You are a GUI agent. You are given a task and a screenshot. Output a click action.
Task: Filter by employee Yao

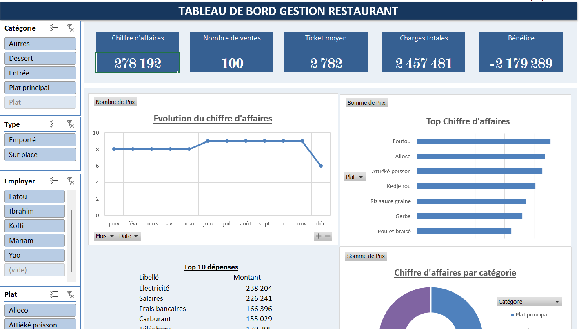coord(35,255)
